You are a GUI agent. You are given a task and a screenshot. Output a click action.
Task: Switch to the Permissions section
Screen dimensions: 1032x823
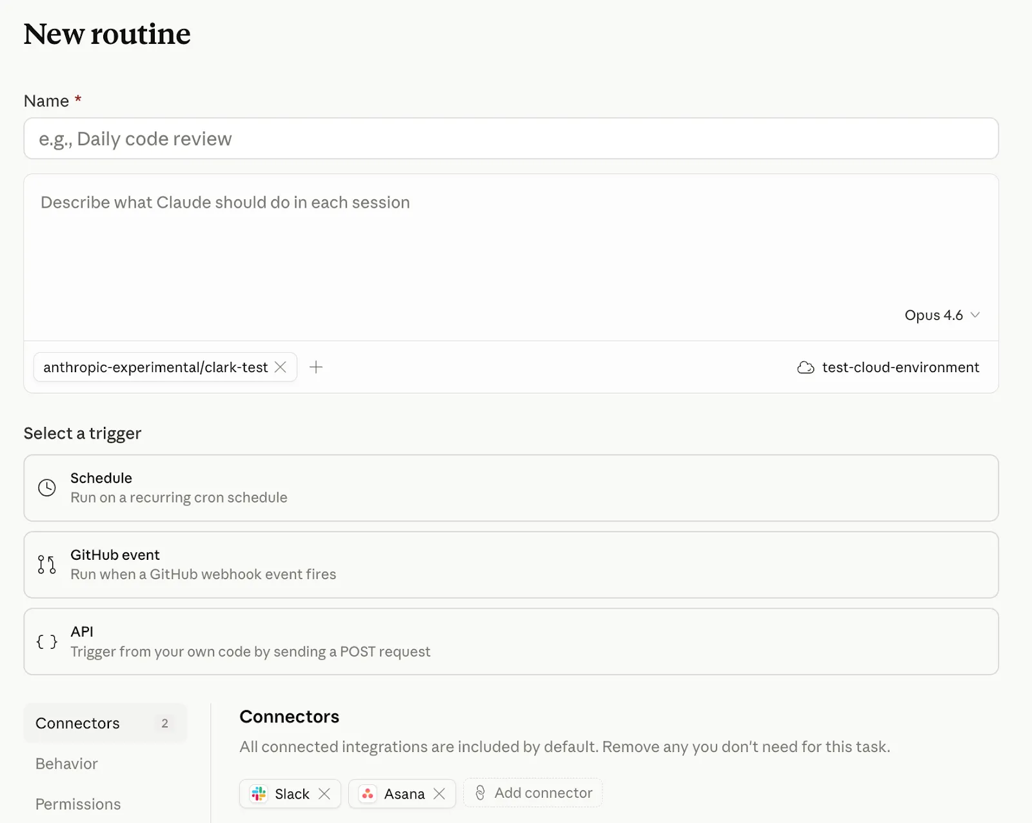77,804
